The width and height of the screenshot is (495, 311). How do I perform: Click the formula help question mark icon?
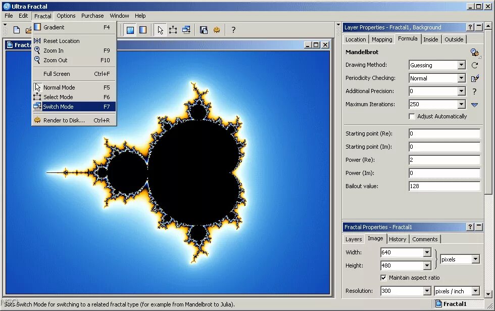click(x=474, y=92)
